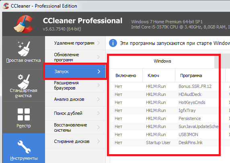Select the Persistence startup entry
The width and height of the screenshot is (230, 163).
(x=189, y=118)
